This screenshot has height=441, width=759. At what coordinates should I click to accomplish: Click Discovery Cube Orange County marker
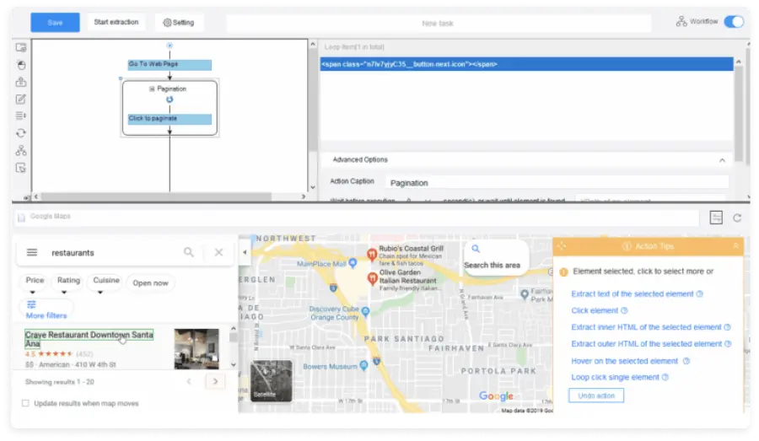tap(365, 312)
